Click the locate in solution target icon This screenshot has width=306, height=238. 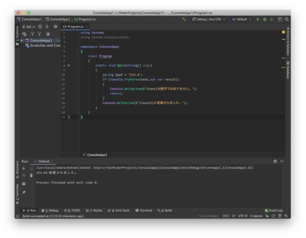40,27
